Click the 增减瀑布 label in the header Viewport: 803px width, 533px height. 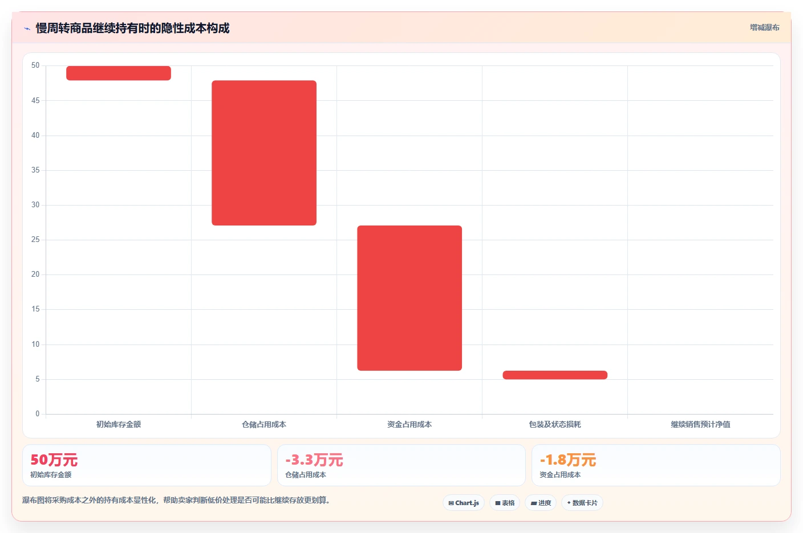pyautogui.click(x=764, y=27)
